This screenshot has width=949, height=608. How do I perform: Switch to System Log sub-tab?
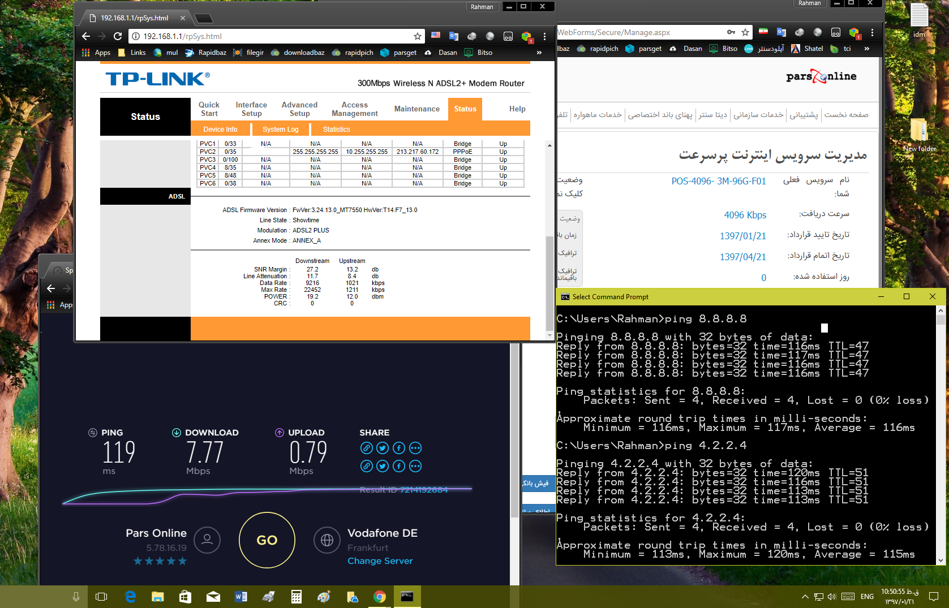281,130
